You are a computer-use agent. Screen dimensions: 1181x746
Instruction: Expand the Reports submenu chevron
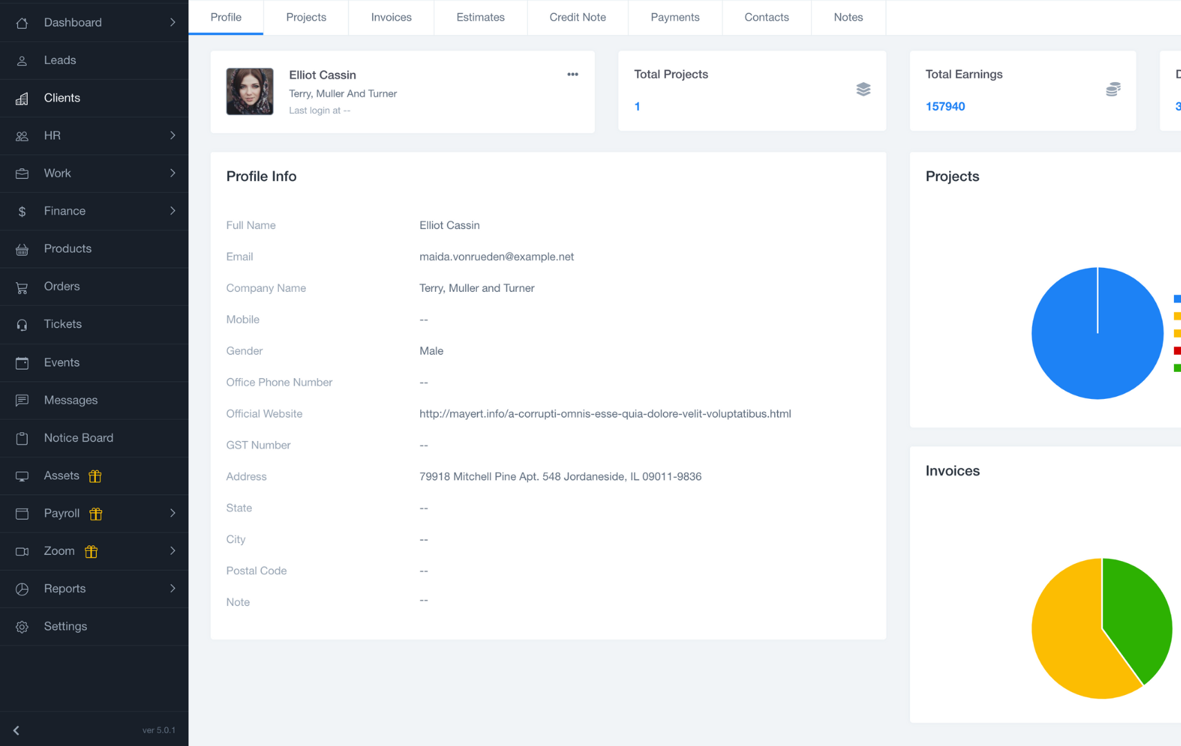pos(173,589)
